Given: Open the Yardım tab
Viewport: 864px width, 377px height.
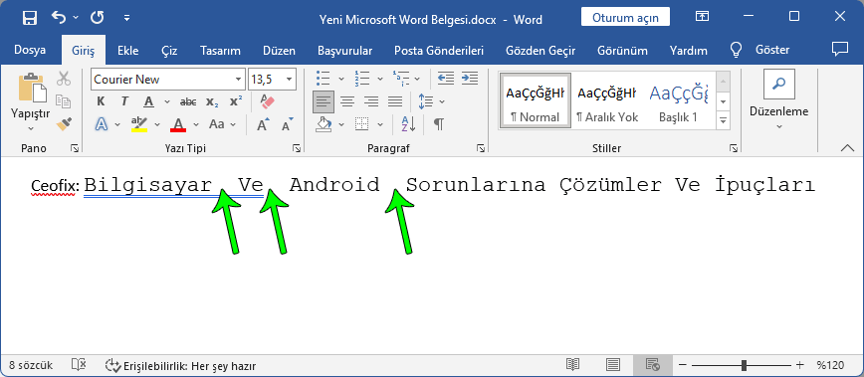Looking at the screenshot, I should 688,51.
